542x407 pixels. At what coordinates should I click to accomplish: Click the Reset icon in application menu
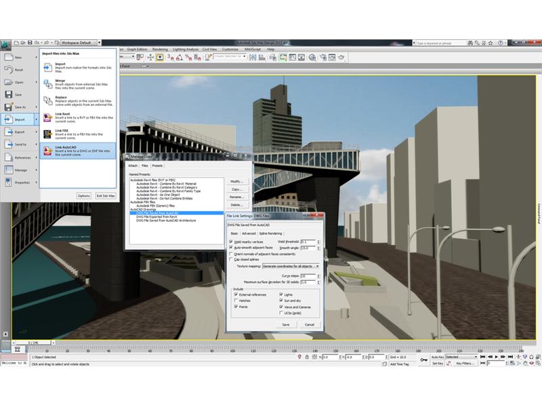click(9, 70)
